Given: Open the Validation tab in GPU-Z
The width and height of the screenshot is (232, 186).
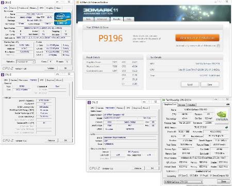Looking at the screenshot, I should pyautogui.click(x=191, y=105).
